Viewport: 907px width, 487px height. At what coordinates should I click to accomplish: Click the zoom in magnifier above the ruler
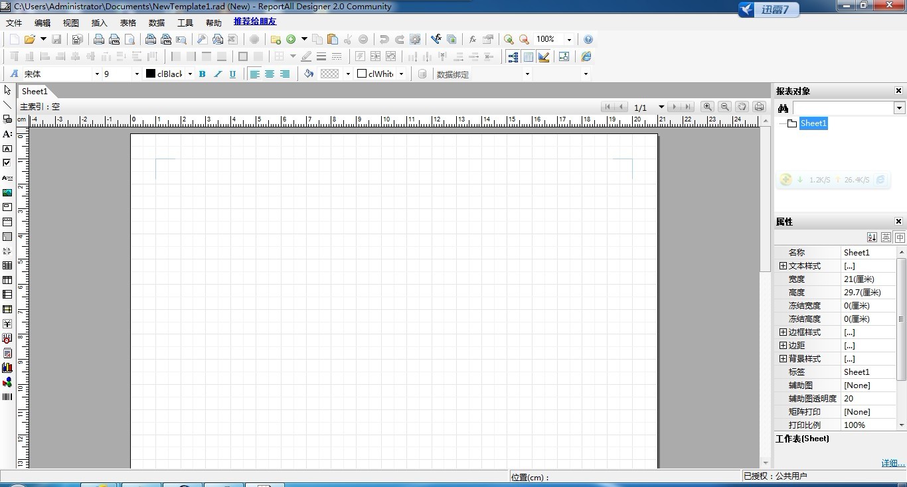point(708,107)
